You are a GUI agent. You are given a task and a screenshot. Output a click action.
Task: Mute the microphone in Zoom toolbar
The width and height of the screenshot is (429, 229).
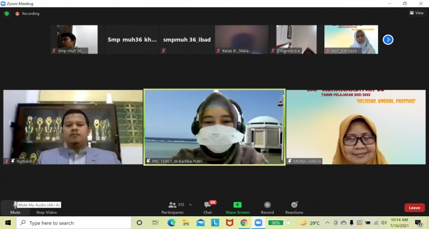15,207
